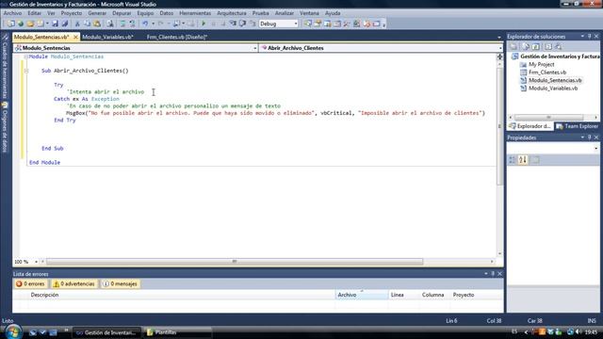
Task: Click the Windows Start orb
Action: [x=13, y=332]
